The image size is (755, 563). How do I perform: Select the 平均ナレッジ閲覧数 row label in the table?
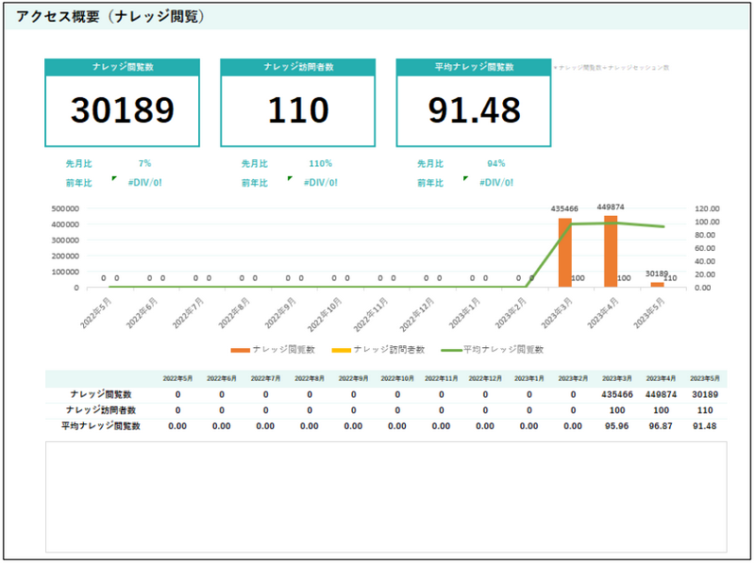pos(101,426)
